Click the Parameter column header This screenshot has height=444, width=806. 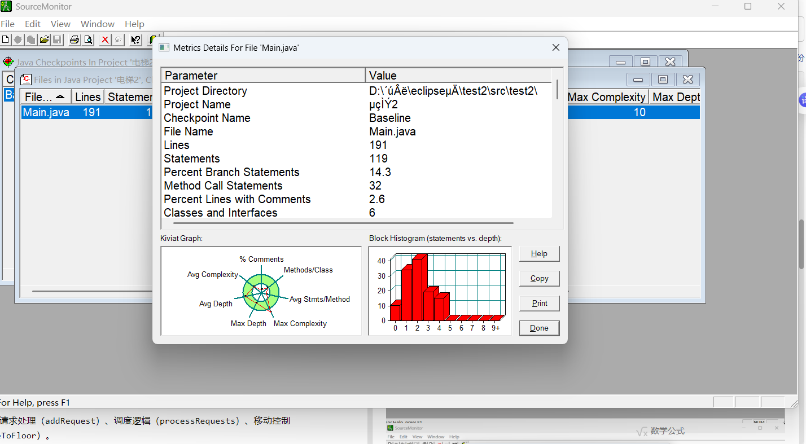click(263, 76)
